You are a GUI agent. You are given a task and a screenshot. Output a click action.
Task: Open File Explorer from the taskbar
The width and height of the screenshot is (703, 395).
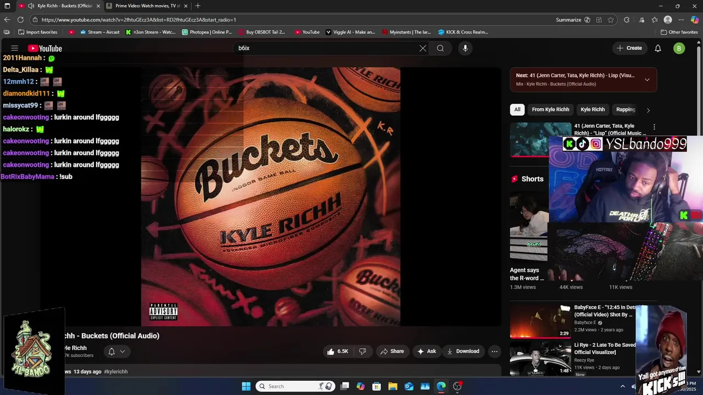click(393, 386)
